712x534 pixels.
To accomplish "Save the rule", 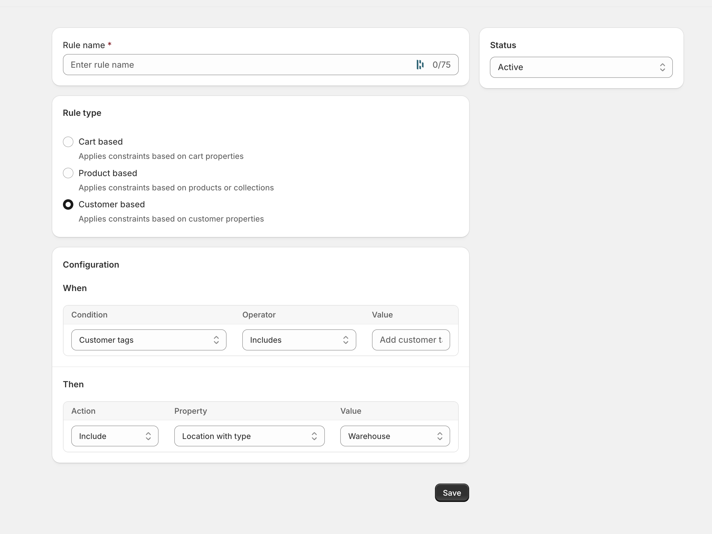I will click(x=451, y=493).
